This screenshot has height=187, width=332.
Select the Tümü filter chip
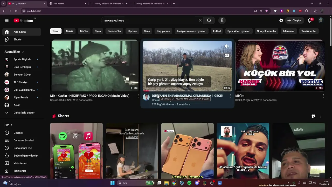[x=56, y=31]
